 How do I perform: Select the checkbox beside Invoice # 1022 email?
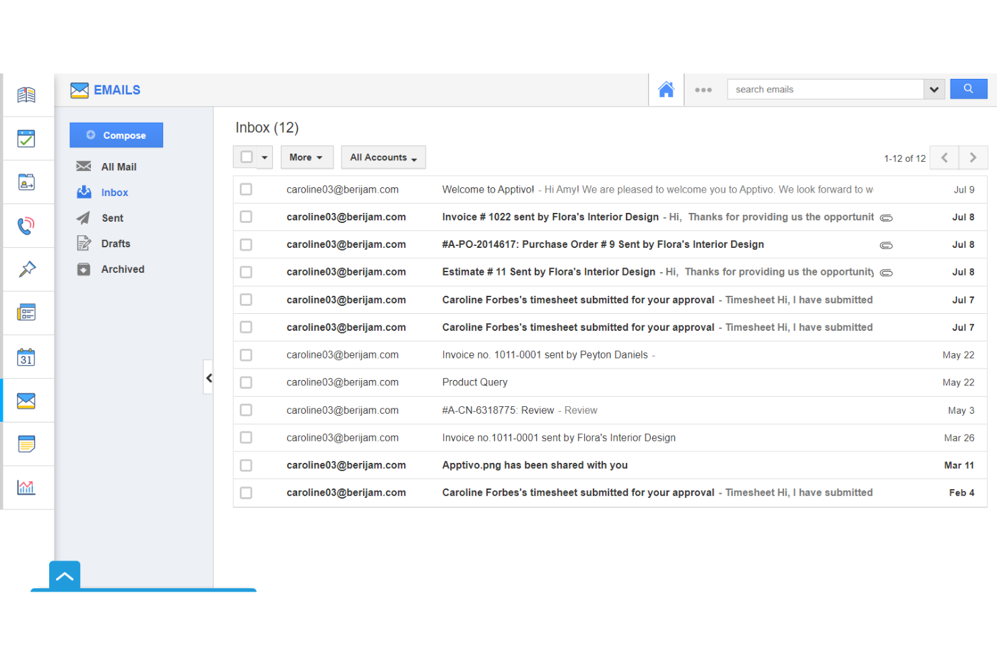(246, 217)
